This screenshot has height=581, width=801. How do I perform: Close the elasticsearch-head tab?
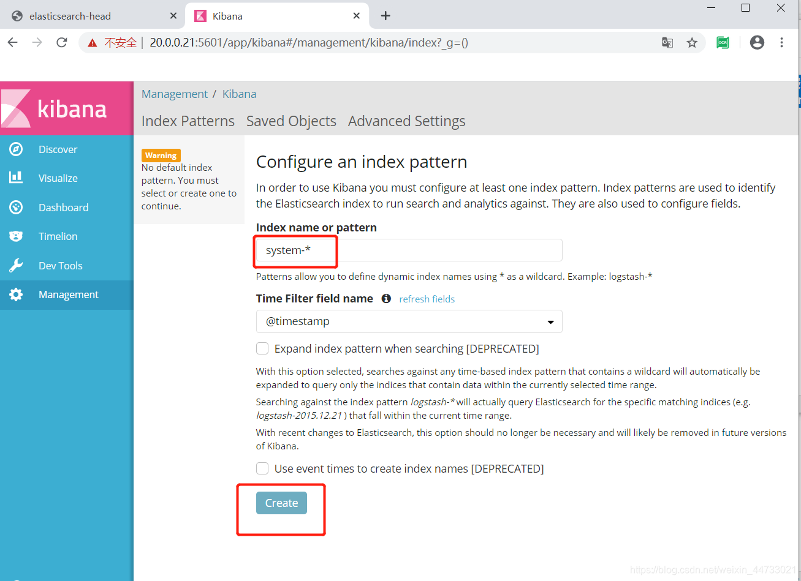[x=173, y=16]
